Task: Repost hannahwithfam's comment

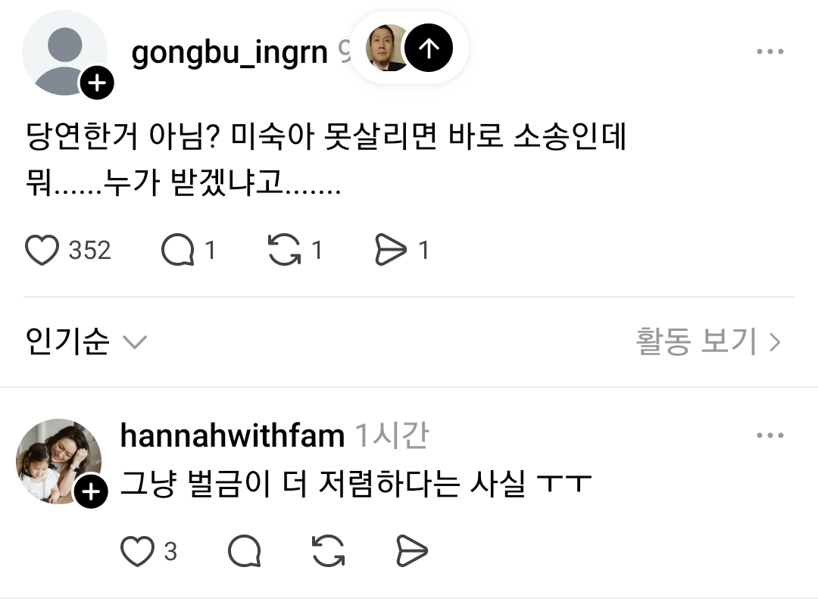Action: (x=328, y=551)
